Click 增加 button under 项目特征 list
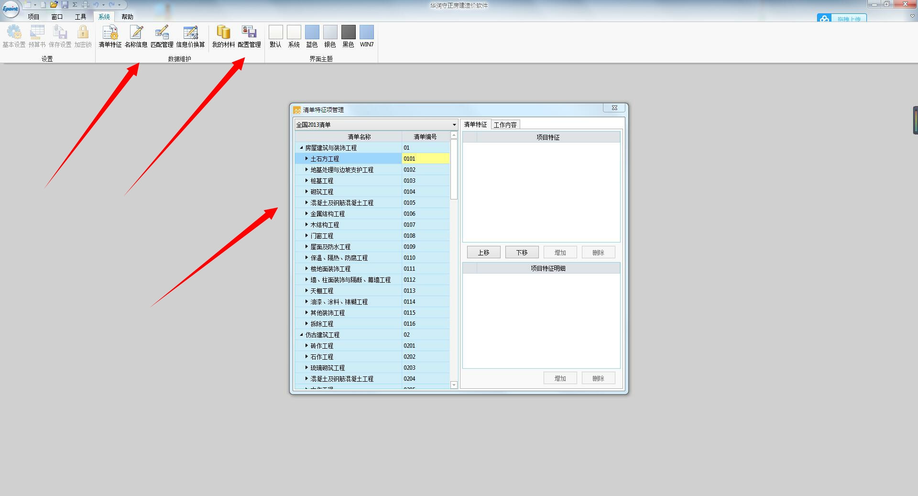Image resolution: width=918 pixels, height=496 pixels. click(x=560, y=253)
